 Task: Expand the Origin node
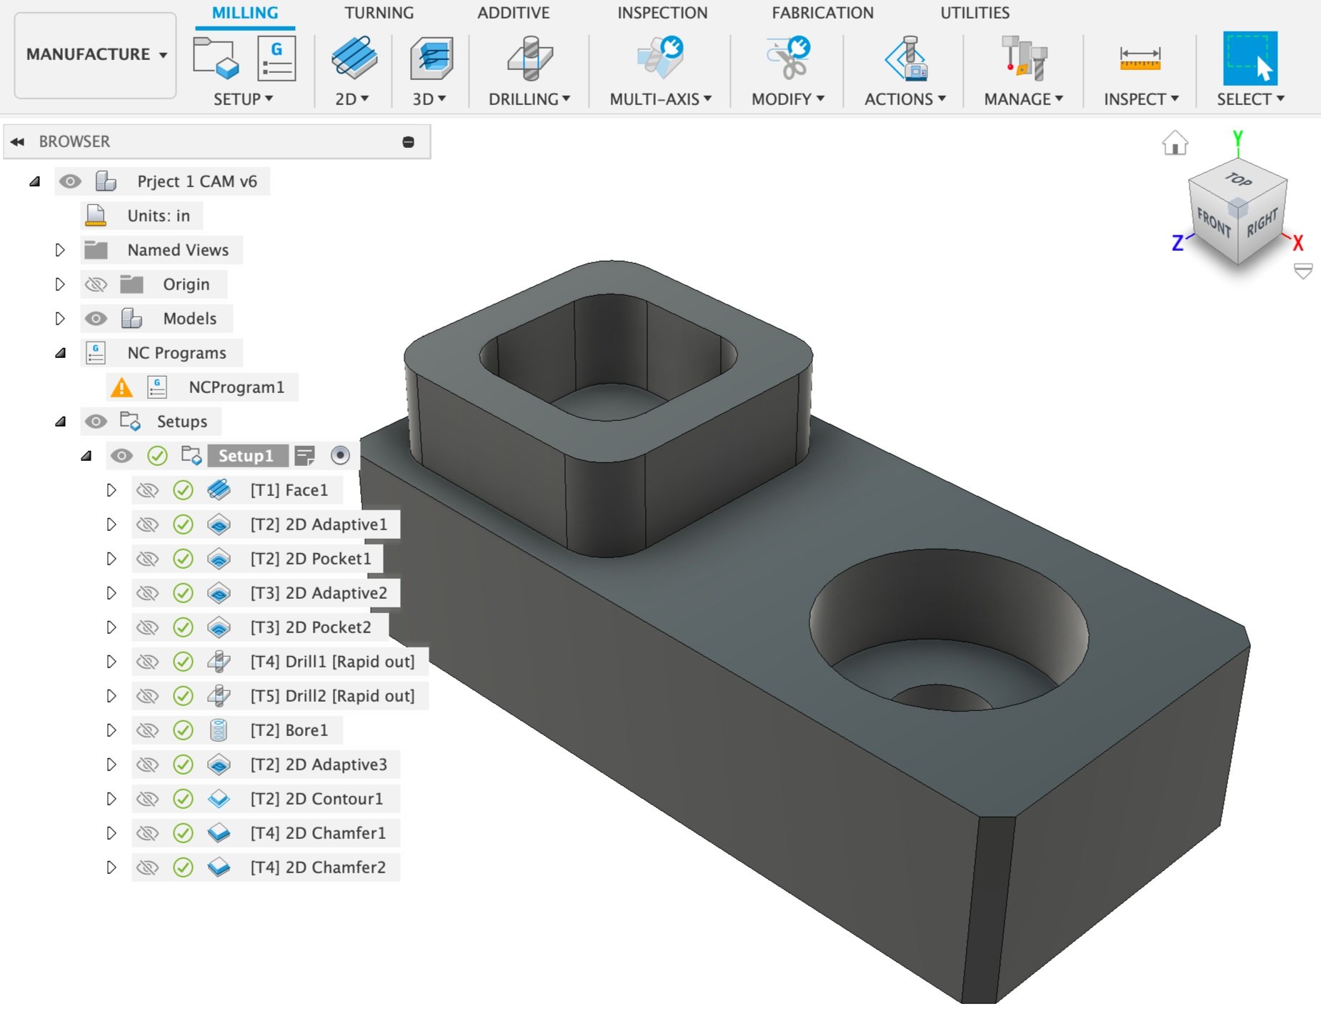[x=60, y=284]
